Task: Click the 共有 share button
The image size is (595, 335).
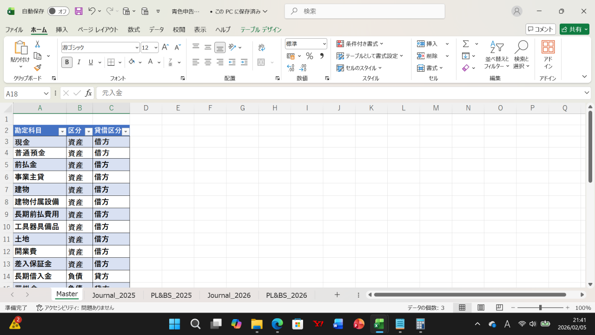Action: pyautogui.click(x=575, y=29)
